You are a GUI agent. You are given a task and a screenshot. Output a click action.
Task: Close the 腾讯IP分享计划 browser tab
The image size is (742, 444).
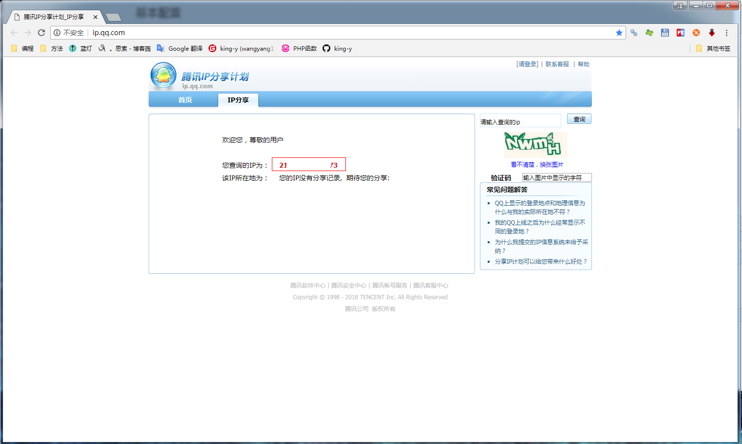pyautogui.click(x=95, y=17)
